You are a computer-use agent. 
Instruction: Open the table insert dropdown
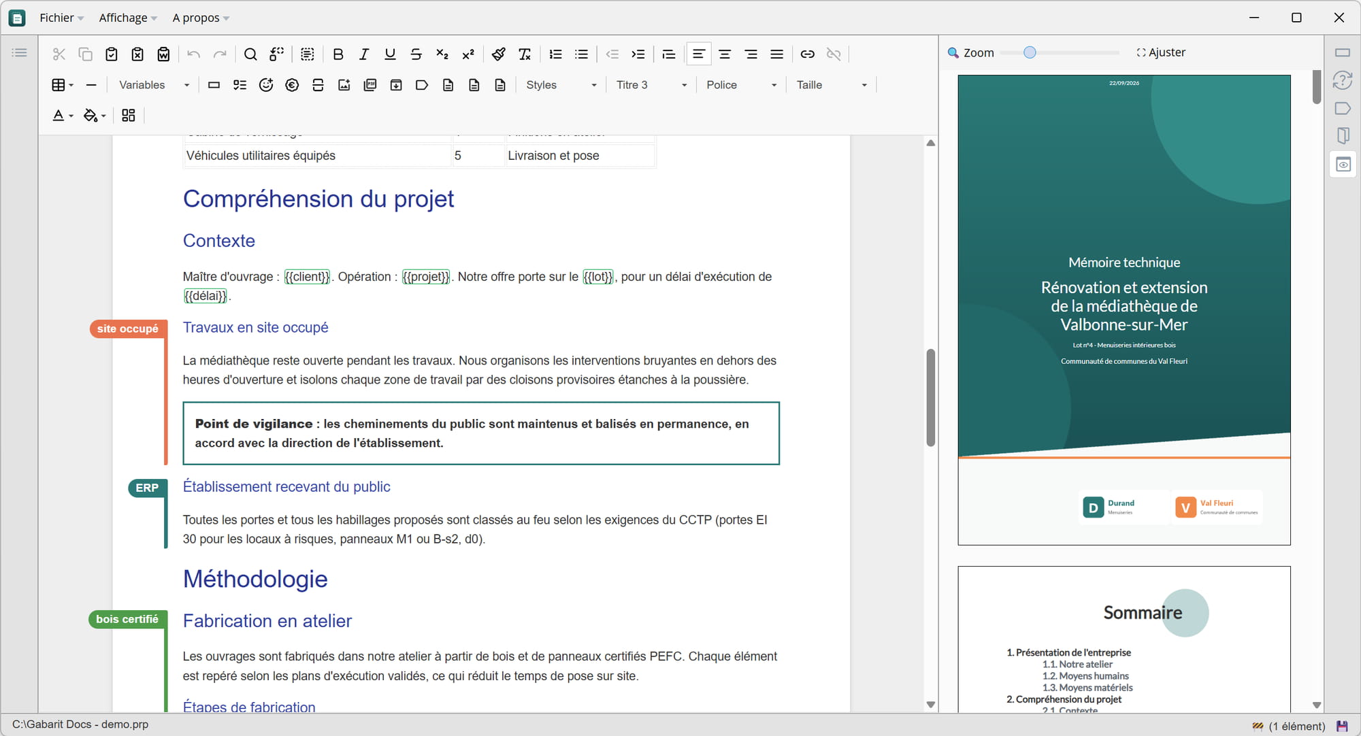pos(63,85)
